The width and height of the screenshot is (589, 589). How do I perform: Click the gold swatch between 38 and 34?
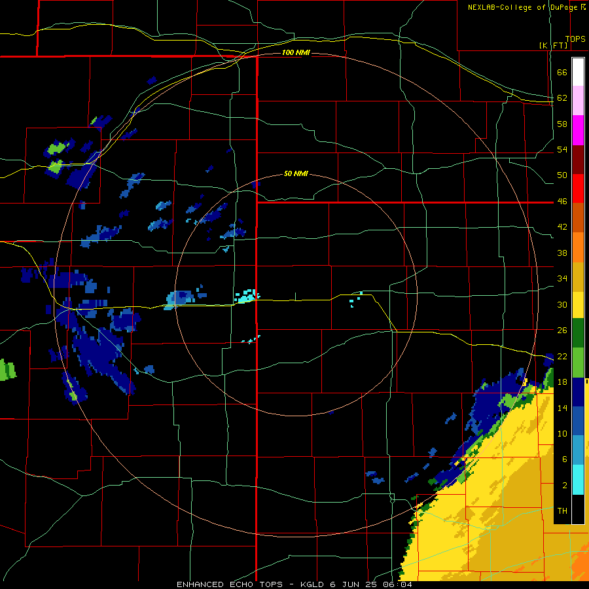[578, 277]
